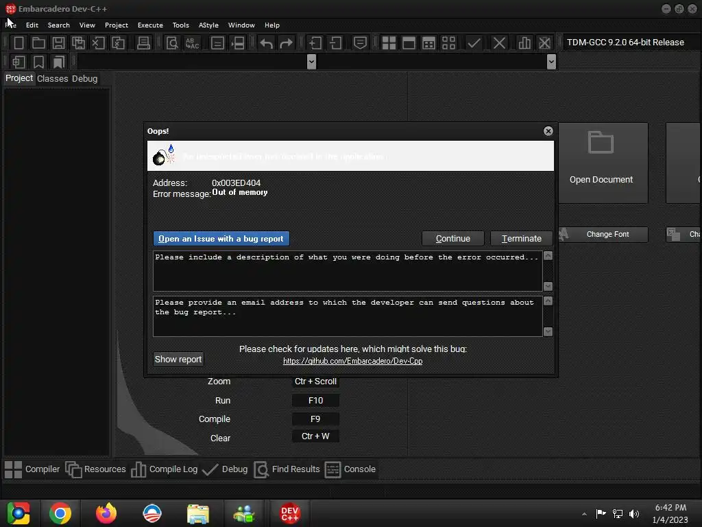
Task: Open the Execute menu
Action: pos(150,25)
